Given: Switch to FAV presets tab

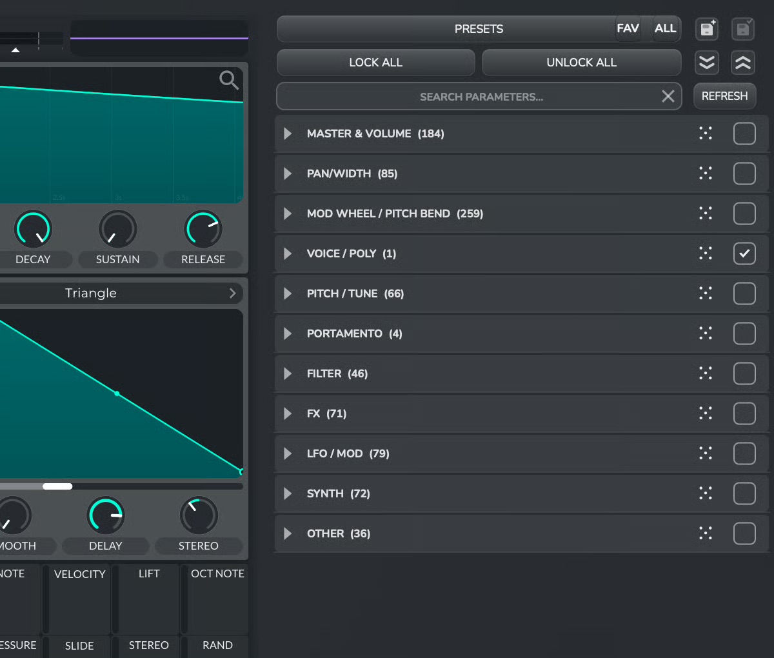Looking at the screenshot, I should coord(628,28).
